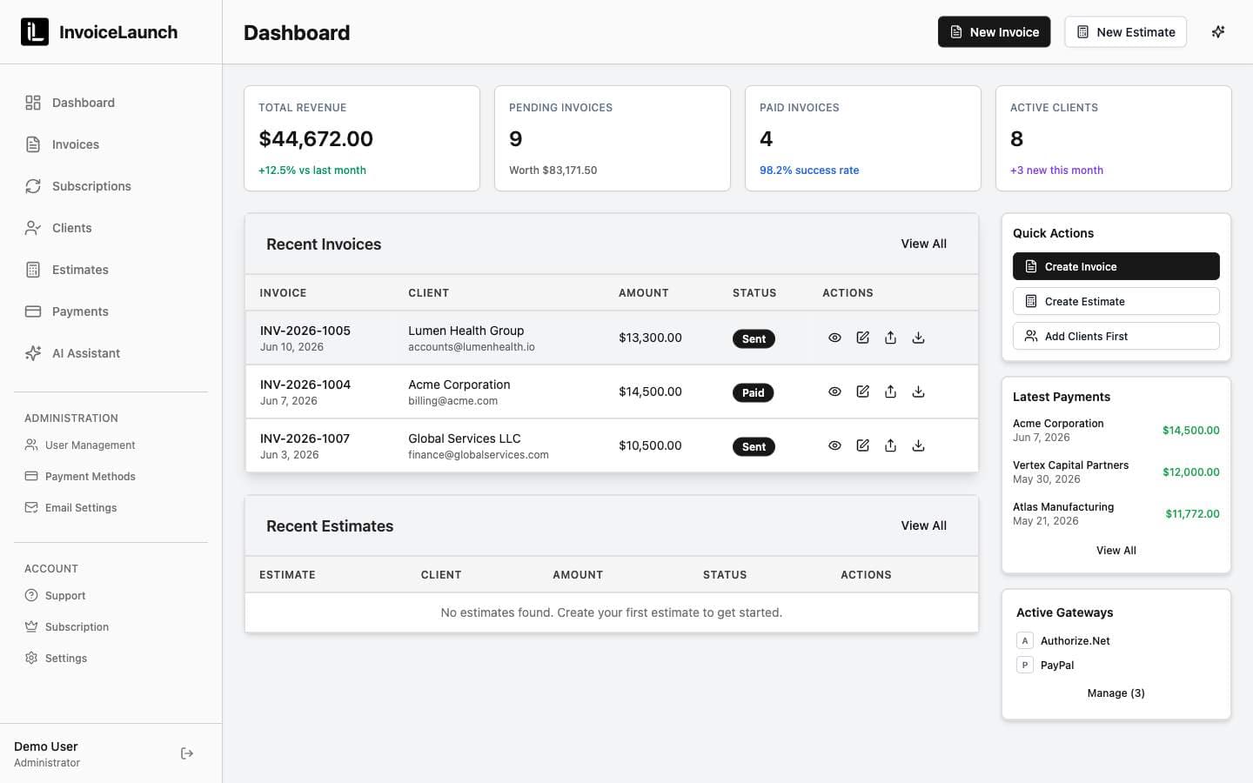This screenshot has height=783, width=1253.
Task: Share invoice INV-2026-1007 upload icon
Action: coord(890,445)
